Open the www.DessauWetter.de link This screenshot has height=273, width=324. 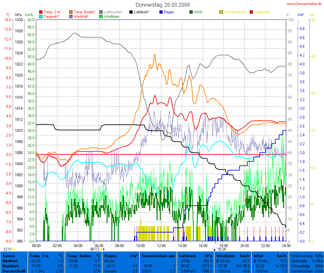point(305,3)
